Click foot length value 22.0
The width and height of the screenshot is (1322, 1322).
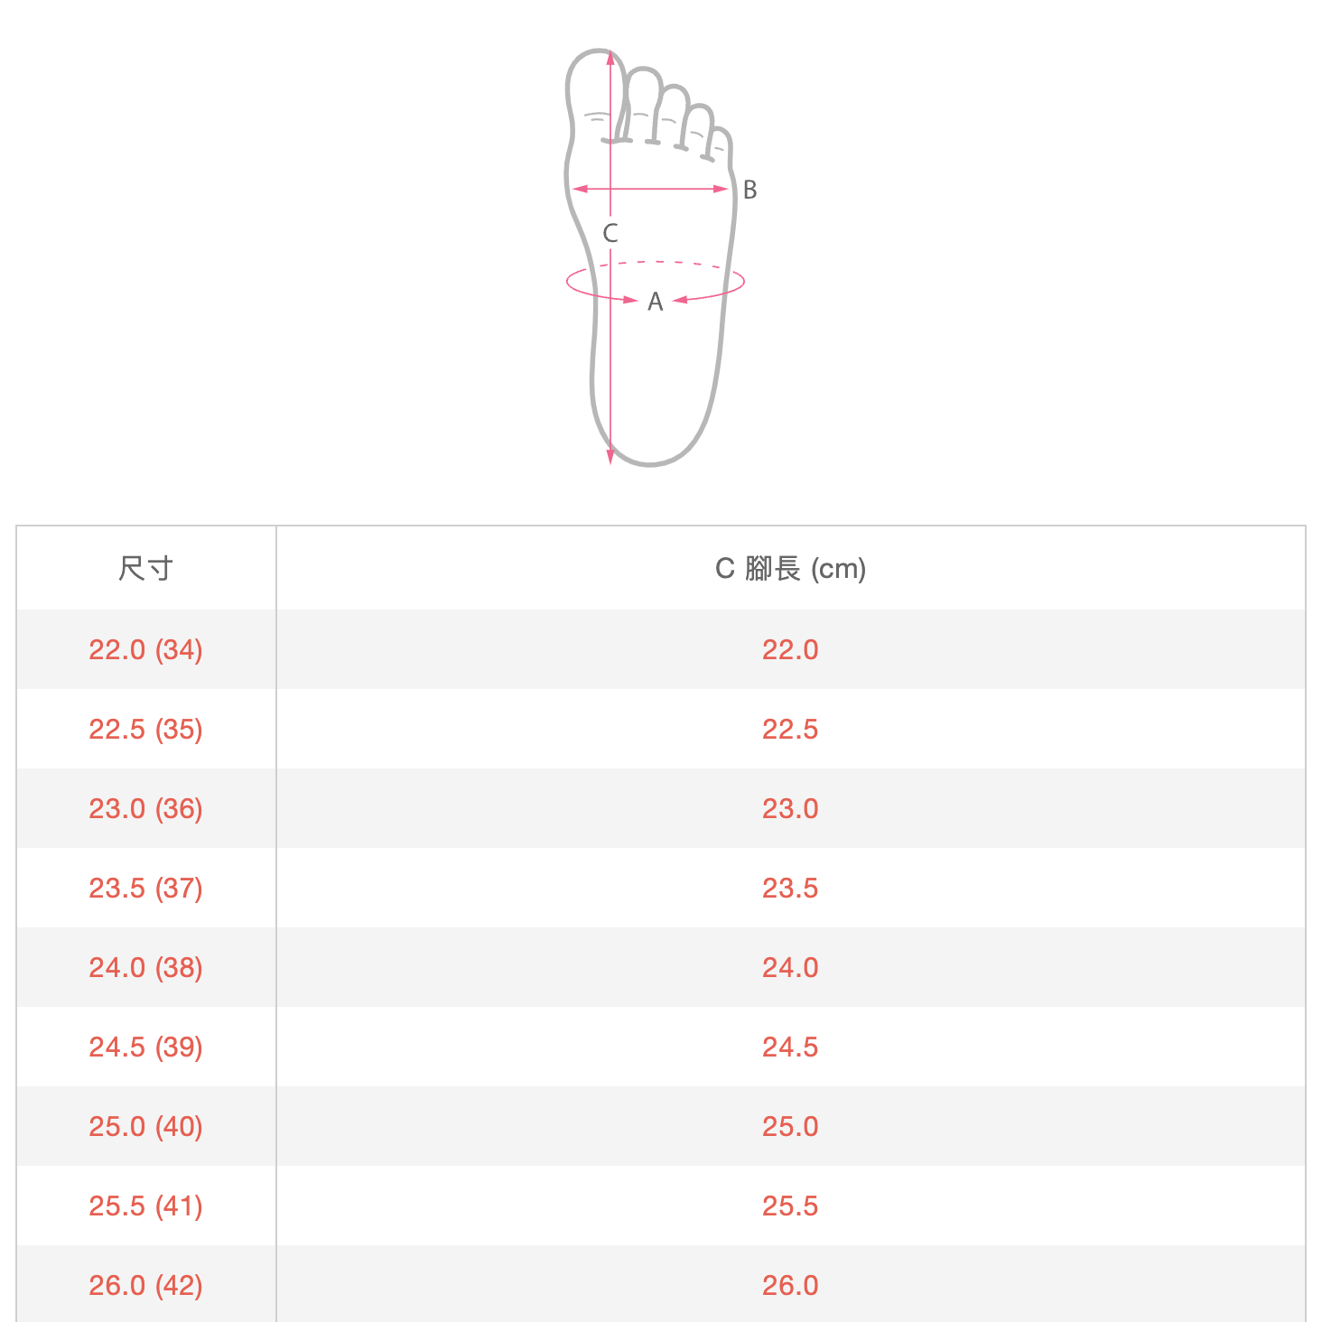[x=790, y=649]
